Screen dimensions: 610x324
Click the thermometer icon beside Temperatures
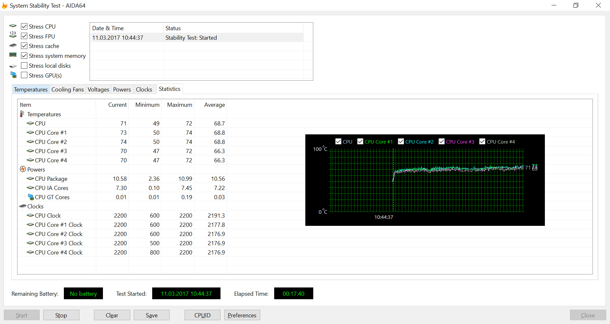click(x=22, y=114)
